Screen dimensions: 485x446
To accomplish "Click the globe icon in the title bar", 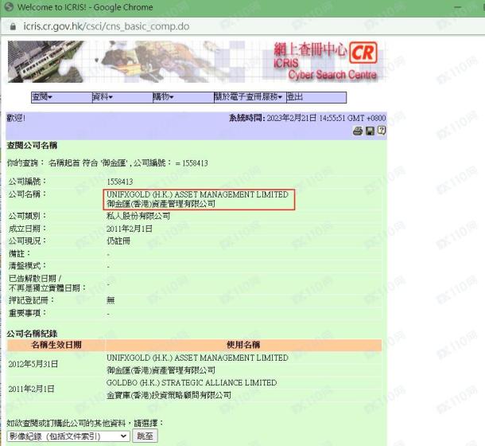I will click(x=9, y=7).
